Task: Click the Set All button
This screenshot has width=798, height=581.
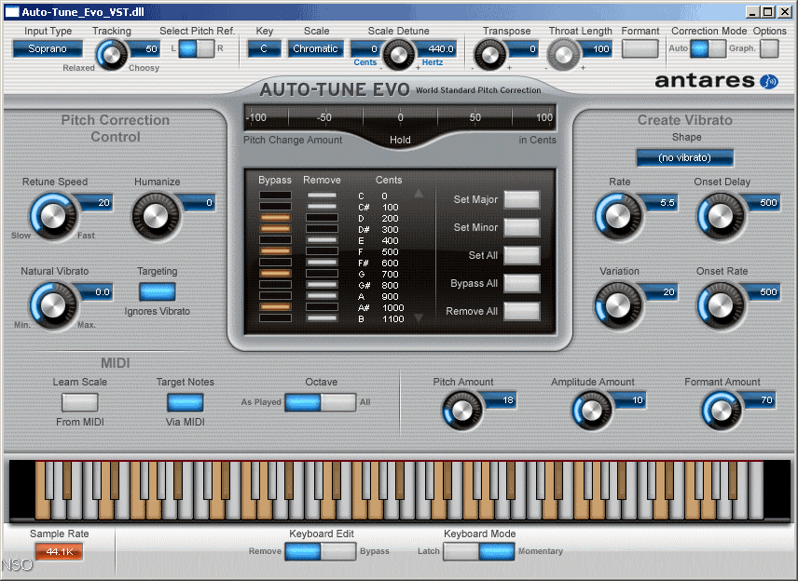Action: [522, 255]
